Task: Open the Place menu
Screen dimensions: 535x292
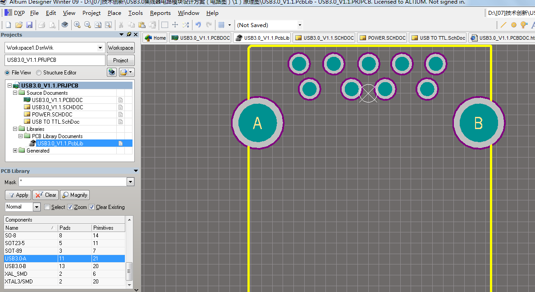Action: (x=114, y=13)
